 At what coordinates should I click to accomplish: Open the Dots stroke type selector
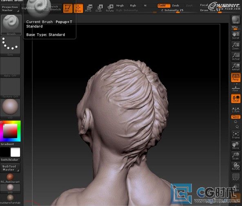click(10, 46)
